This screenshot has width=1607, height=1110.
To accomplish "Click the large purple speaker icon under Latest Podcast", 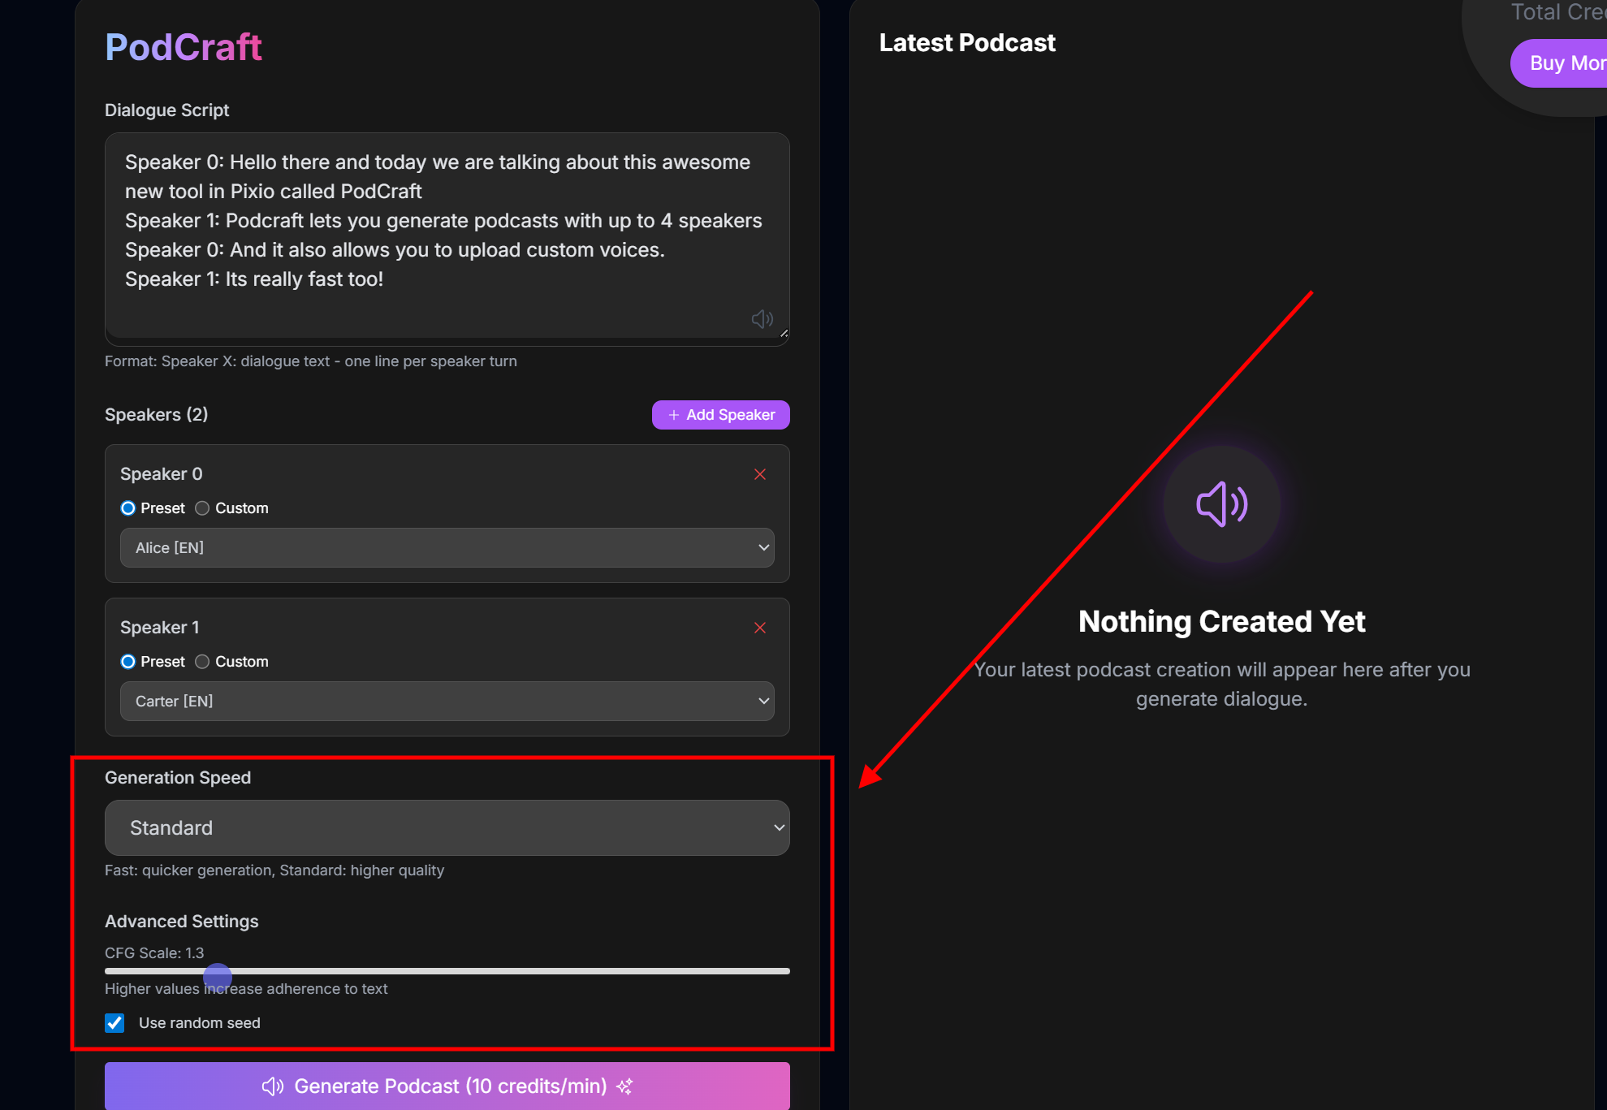I will 1221,504.
